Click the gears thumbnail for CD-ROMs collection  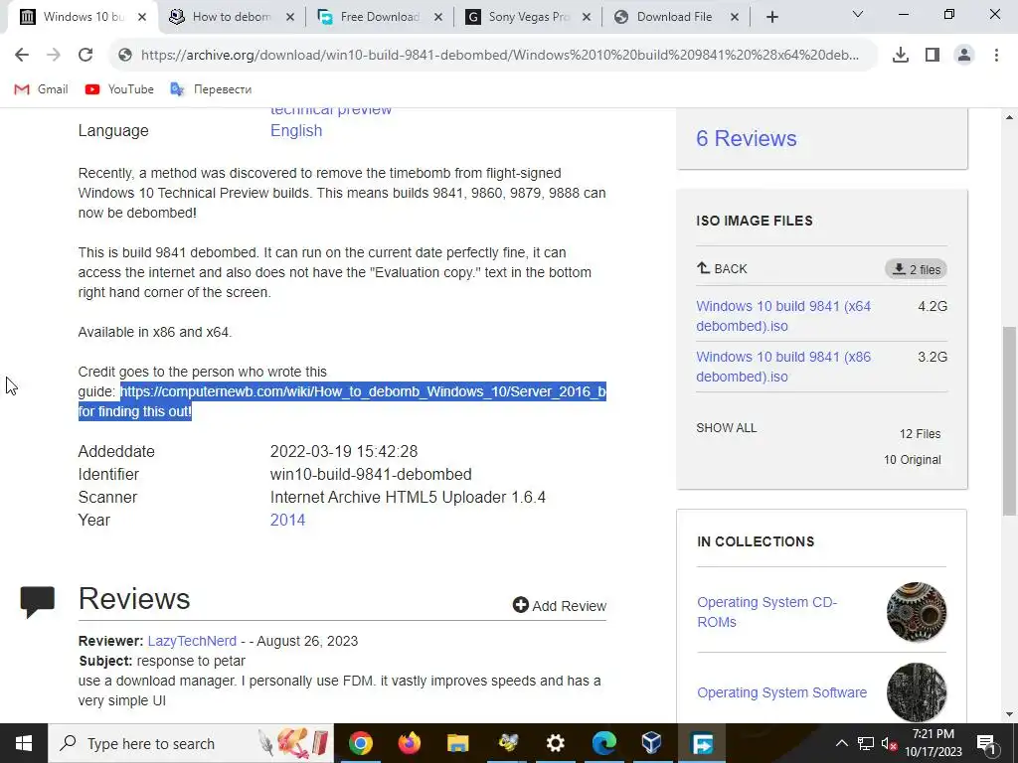(916, 612)
